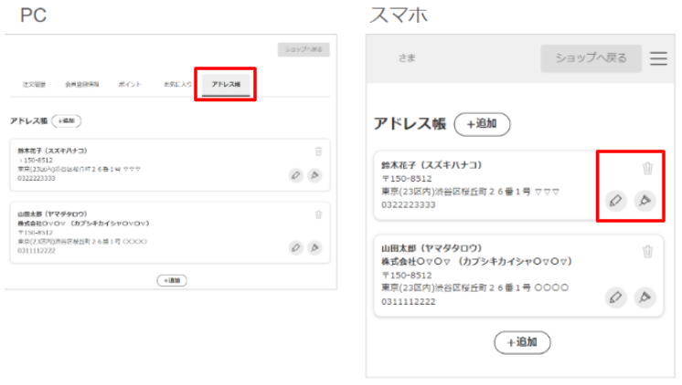This screenshot has height=385, width=682.
Task: Select the アドレス帳 tab in PC view
Action: click(x=225, y=84)
